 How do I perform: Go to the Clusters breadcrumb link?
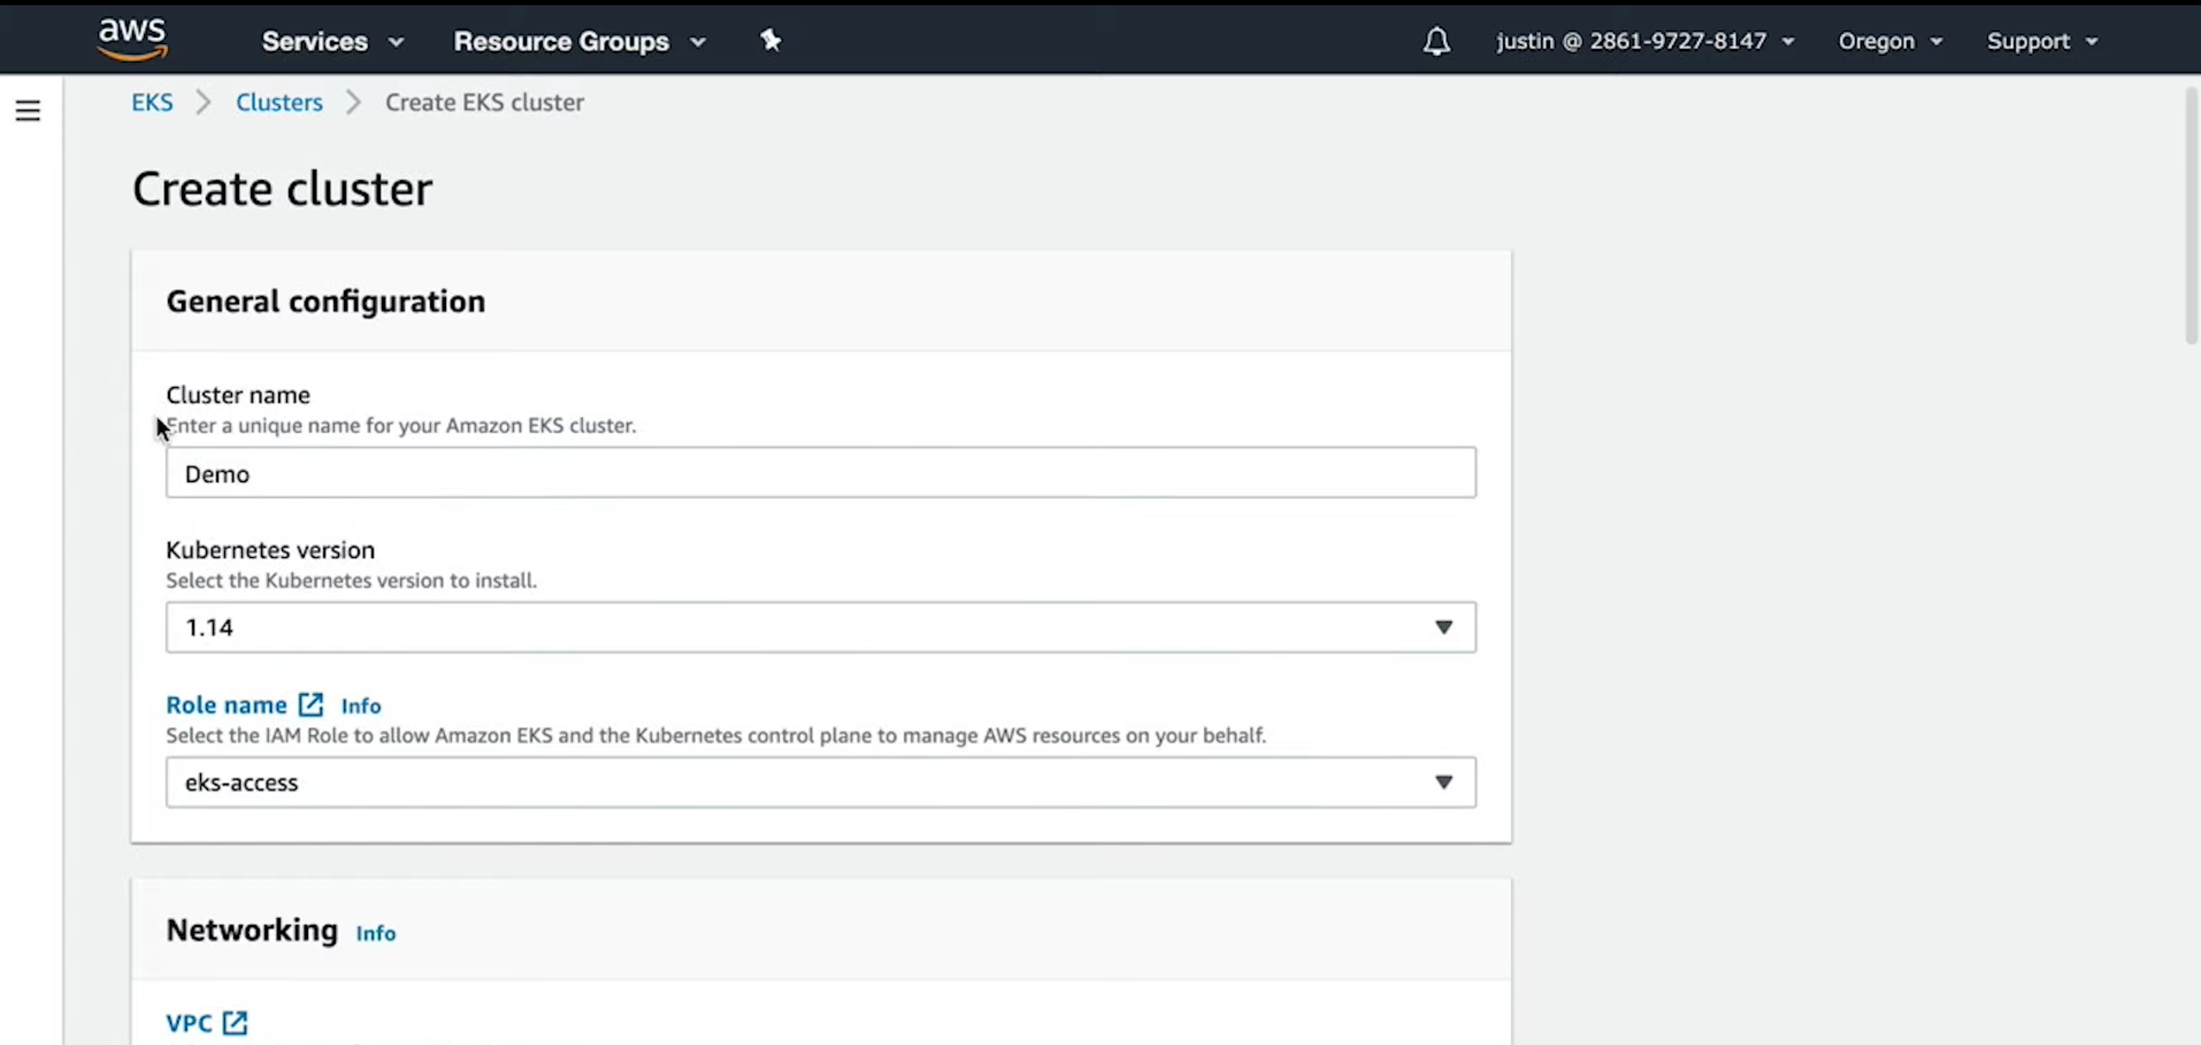tap(279, 103)
